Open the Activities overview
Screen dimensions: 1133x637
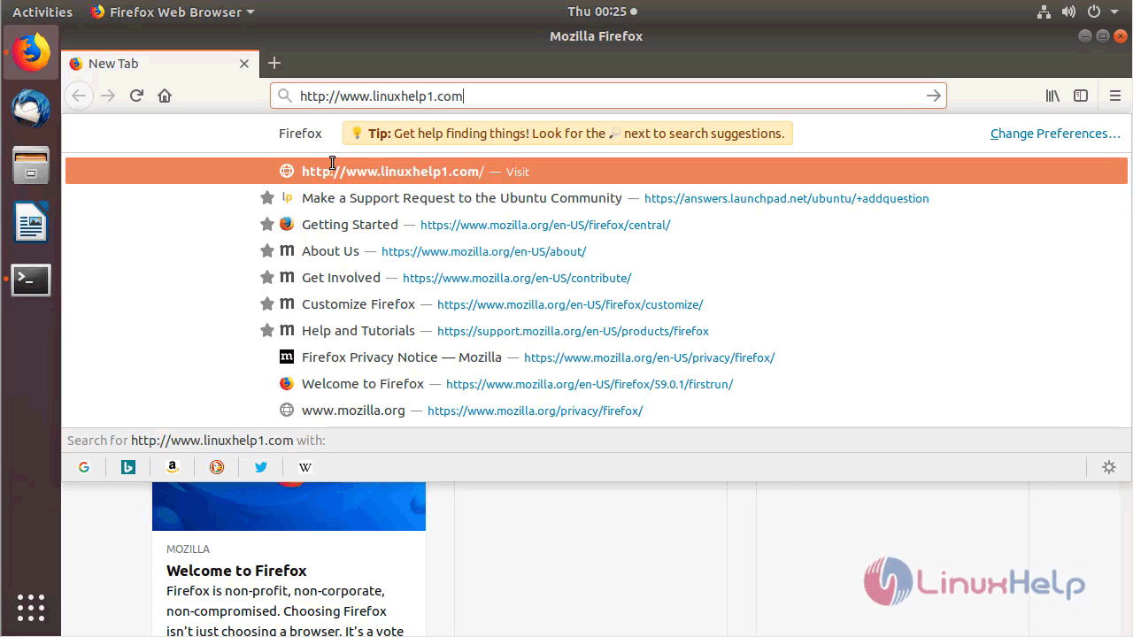coord(42,12)
